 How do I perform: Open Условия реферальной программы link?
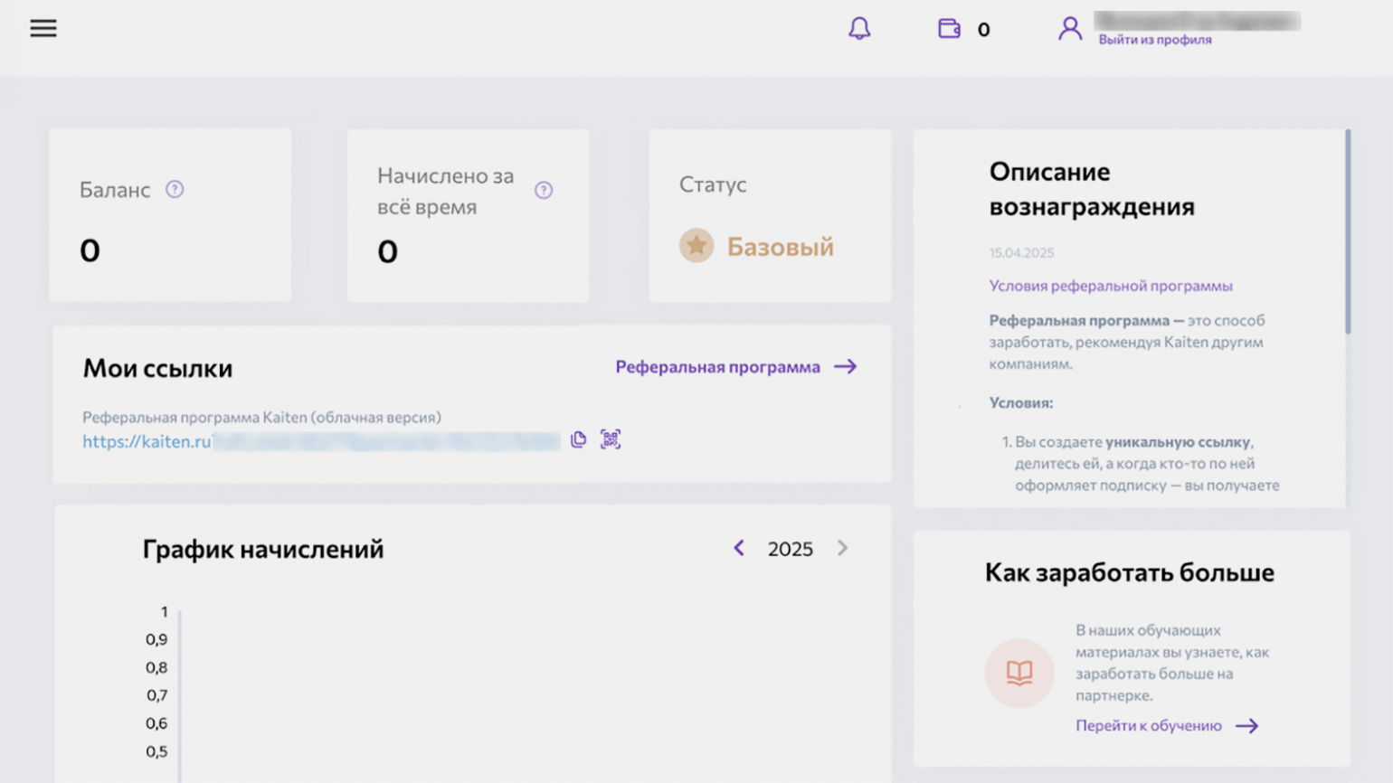(1110, 286)
